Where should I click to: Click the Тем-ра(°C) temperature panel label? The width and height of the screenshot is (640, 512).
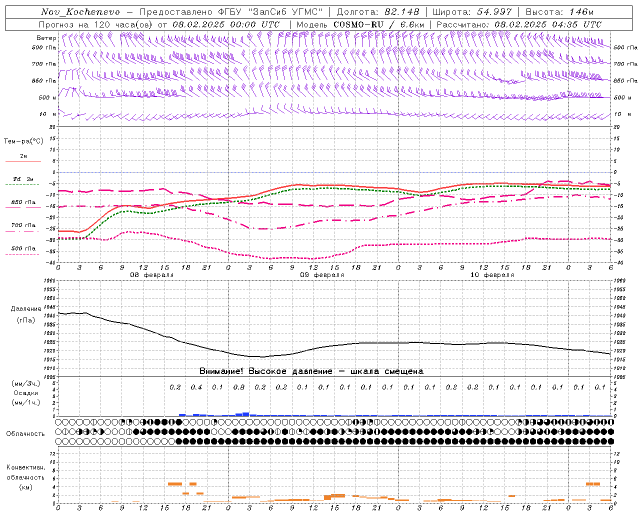point(23,141)
